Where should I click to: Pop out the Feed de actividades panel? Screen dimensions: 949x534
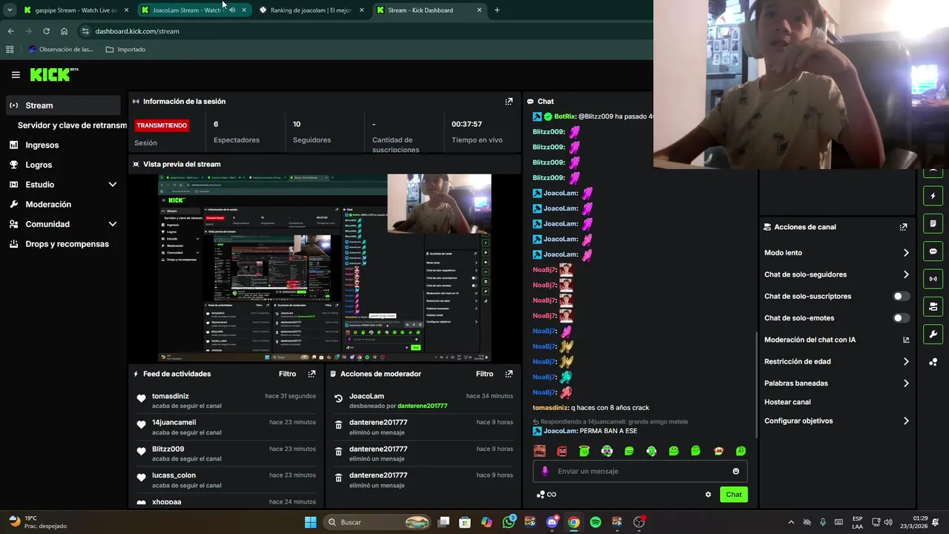coord(311,374)
